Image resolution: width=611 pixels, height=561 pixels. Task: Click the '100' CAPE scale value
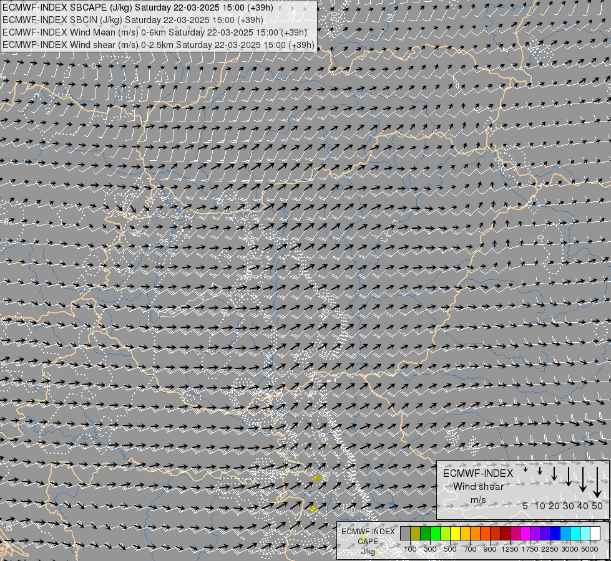pos(410,549)
